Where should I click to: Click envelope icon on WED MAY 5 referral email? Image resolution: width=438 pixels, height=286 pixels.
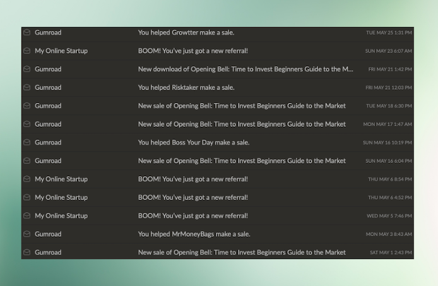[x=27, y=215]
